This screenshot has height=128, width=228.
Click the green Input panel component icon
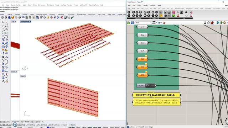pos(174,16)
